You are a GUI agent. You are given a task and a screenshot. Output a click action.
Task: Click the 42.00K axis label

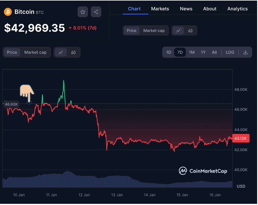pyautogui.click(x=241, y=150)
